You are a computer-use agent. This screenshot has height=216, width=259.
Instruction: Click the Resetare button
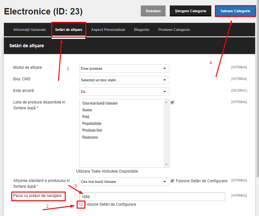tap(153, 11)
